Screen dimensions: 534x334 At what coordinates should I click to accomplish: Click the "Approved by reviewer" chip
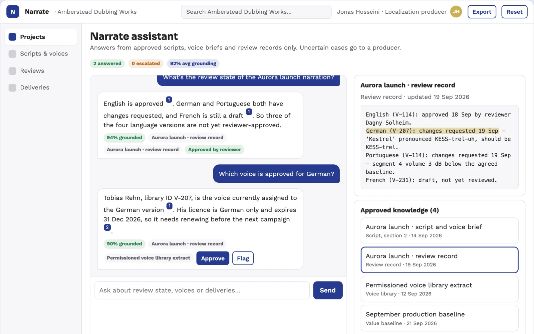point(215,150)
